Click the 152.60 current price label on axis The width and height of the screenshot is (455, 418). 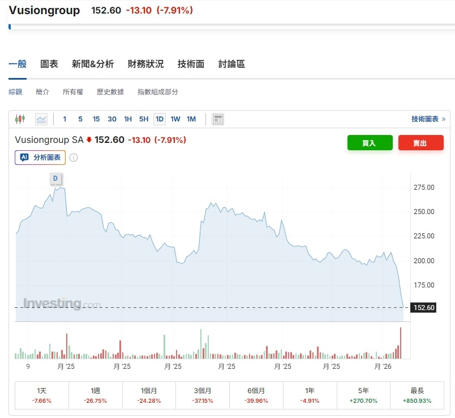click(423, 308)
